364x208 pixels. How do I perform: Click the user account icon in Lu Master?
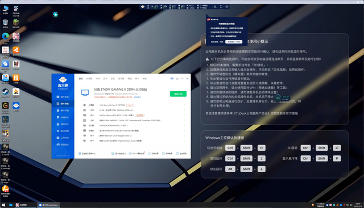[x=172, y=79]
